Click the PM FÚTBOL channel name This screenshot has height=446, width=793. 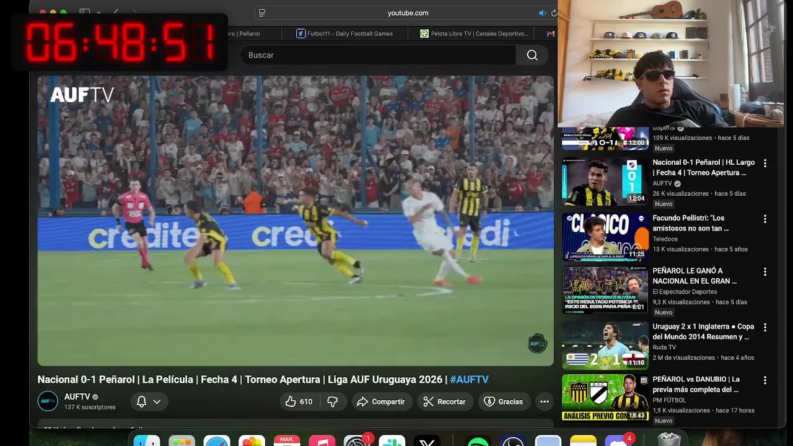click(x=669, y=400)
